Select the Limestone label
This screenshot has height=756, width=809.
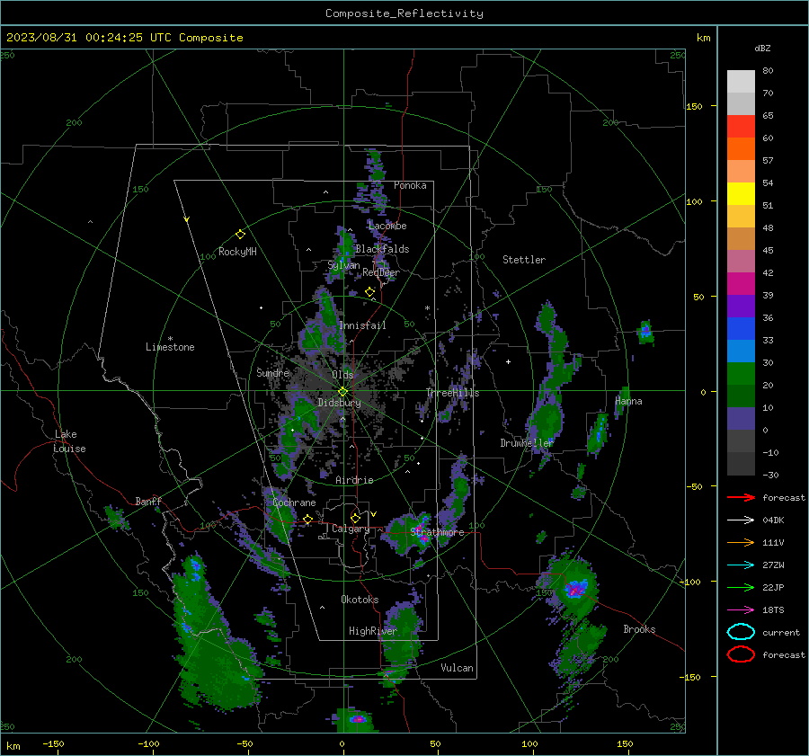coord(170,347)
